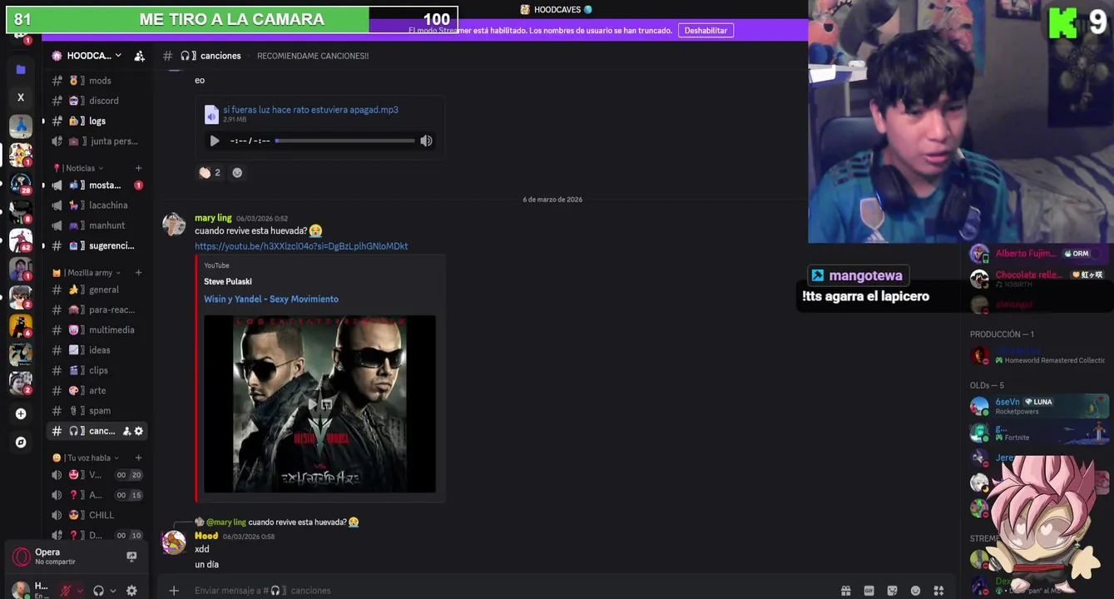Open the Steve Pulaski author link
The width and height of the screenshot is (1114, 599).
click(228, 281)
